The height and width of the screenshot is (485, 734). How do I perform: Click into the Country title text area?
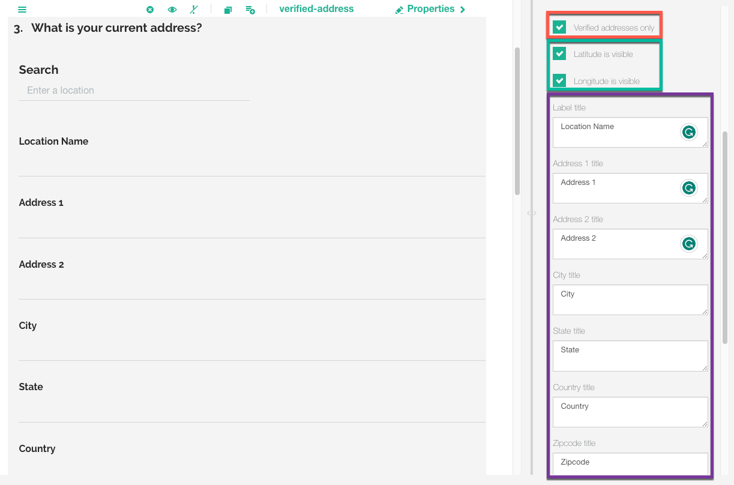630,411
